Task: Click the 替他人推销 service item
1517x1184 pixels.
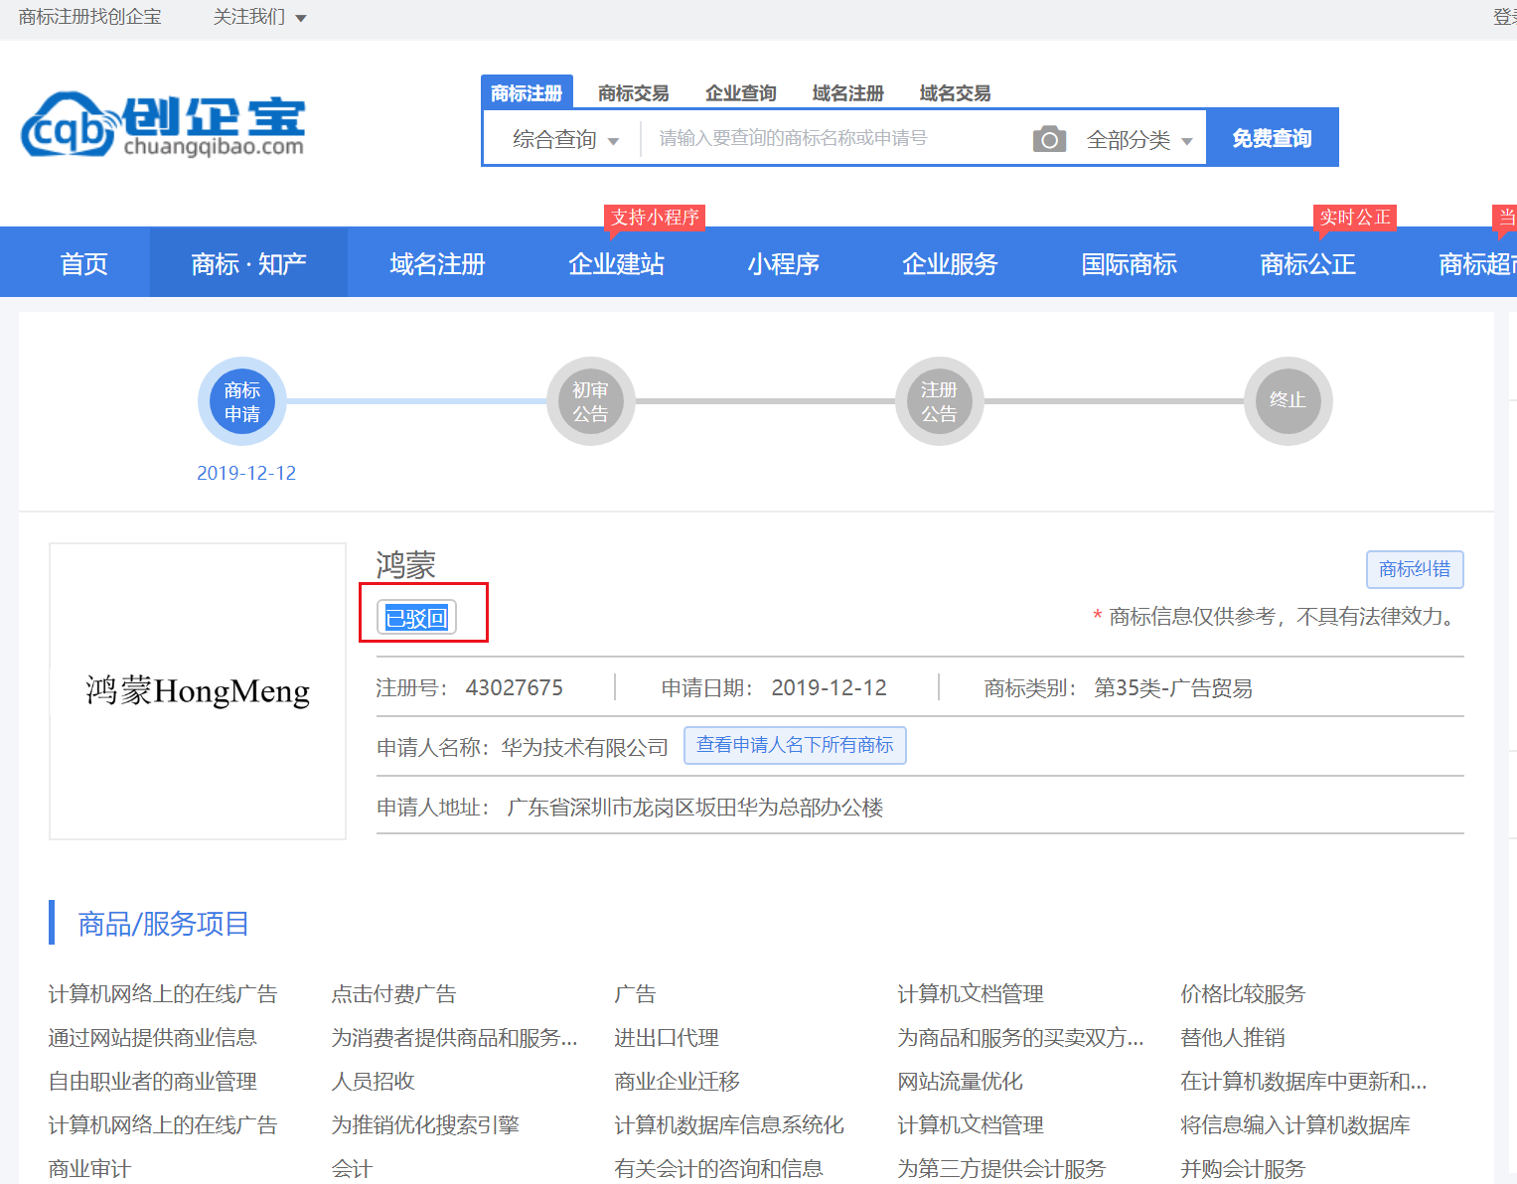Action: [1233, 1037]
